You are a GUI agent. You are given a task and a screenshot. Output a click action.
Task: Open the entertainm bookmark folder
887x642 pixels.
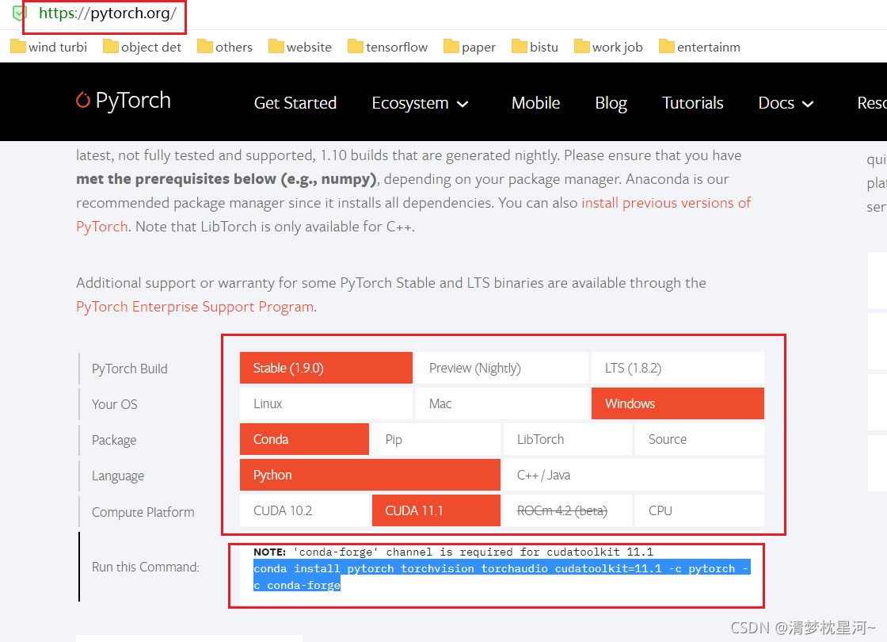699,47
